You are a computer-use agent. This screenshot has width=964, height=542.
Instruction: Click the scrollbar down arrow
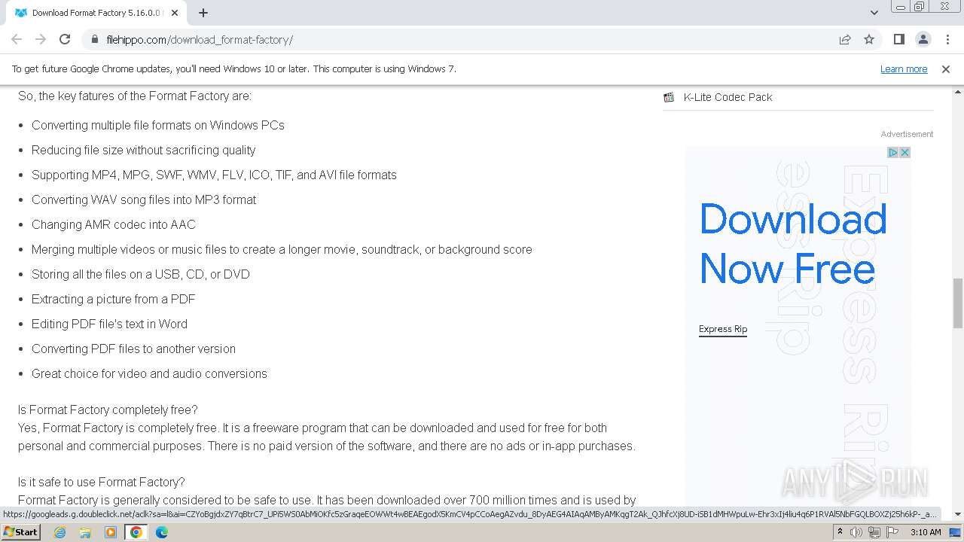coord(958,514)
